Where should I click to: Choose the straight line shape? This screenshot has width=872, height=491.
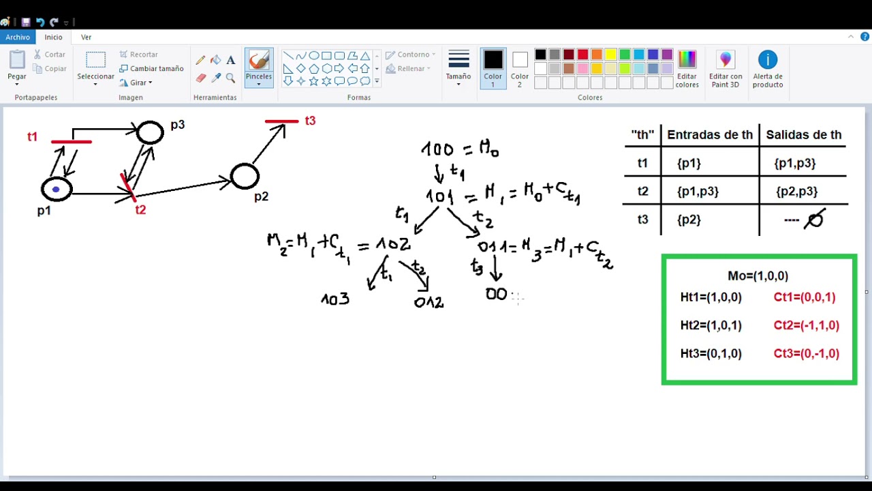pyautogui.click(x=288, y=56)
